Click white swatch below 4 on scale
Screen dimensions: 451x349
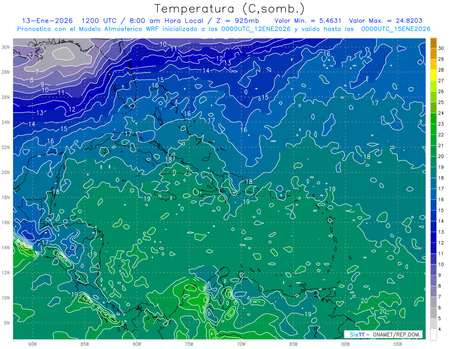tap(433, 335)
